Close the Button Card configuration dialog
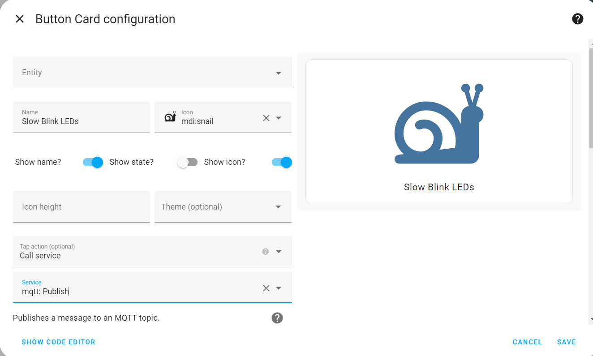593x356 pixels. point(20,19)
